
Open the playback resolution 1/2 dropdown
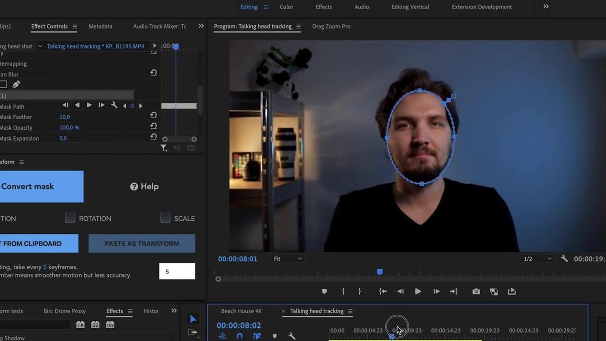pos(536,259)
